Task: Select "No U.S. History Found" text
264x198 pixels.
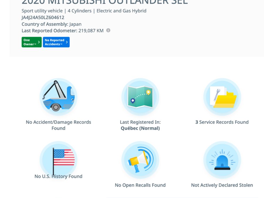Action: 58,176
